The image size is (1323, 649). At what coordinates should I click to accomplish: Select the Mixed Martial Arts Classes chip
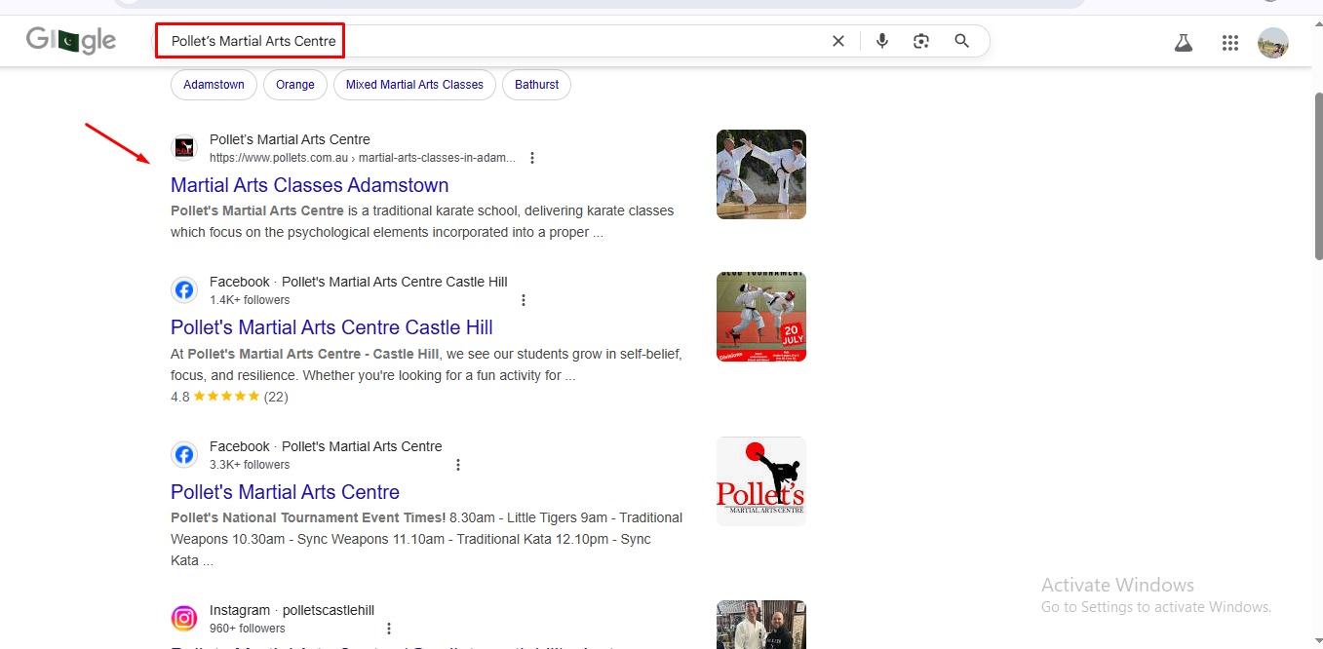[414, 85]
